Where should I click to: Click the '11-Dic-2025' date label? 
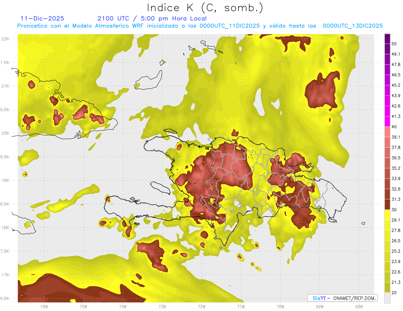[x=42, y=18]
